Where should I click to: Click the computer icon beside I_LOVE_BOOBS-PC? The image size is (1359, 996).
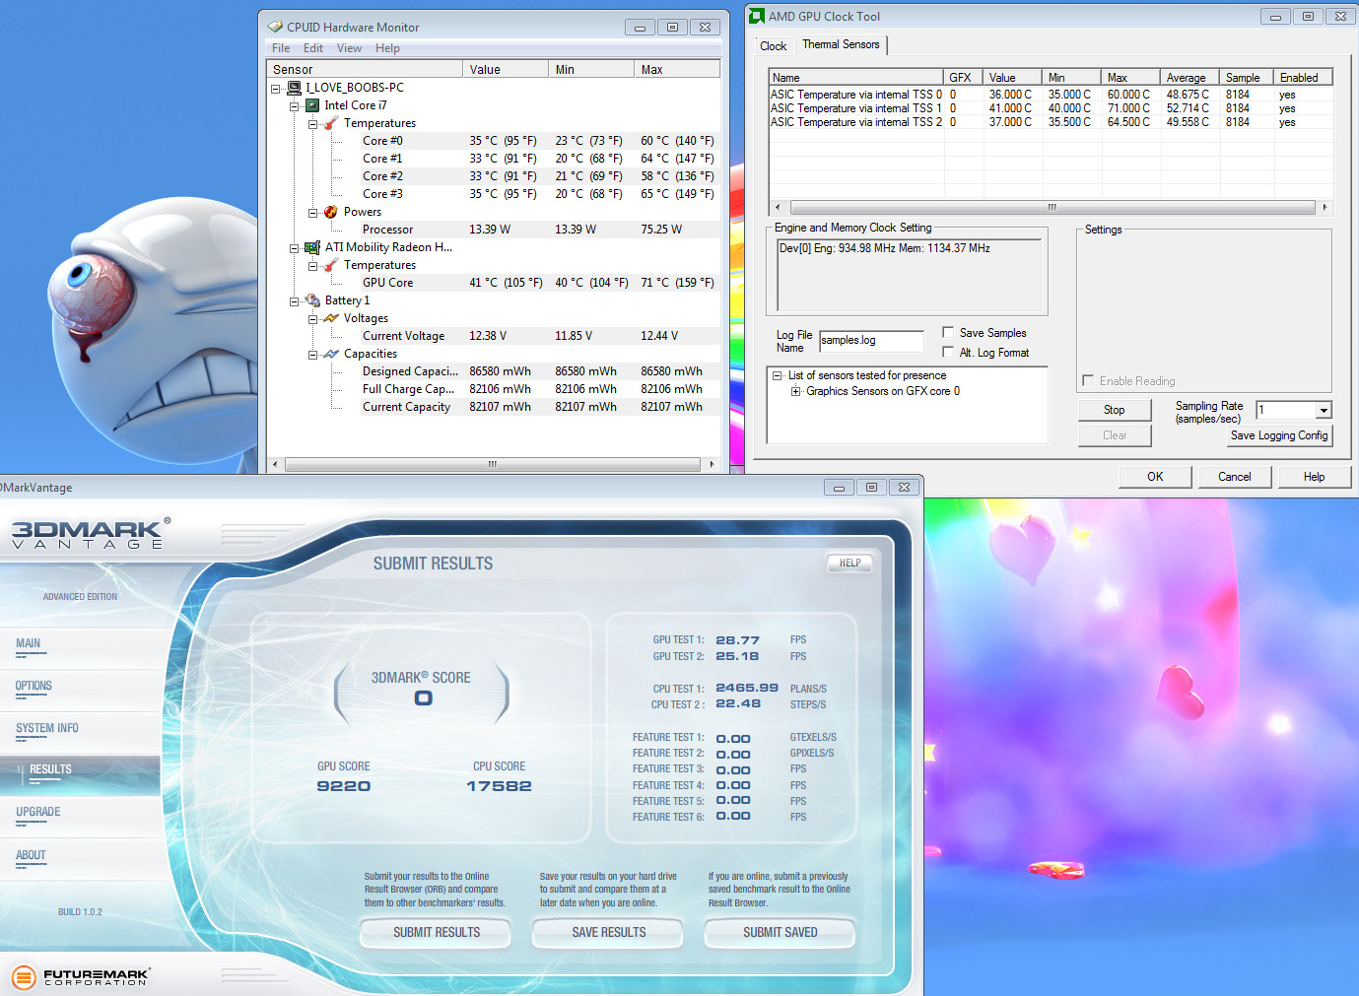click(x=294, y=88)
